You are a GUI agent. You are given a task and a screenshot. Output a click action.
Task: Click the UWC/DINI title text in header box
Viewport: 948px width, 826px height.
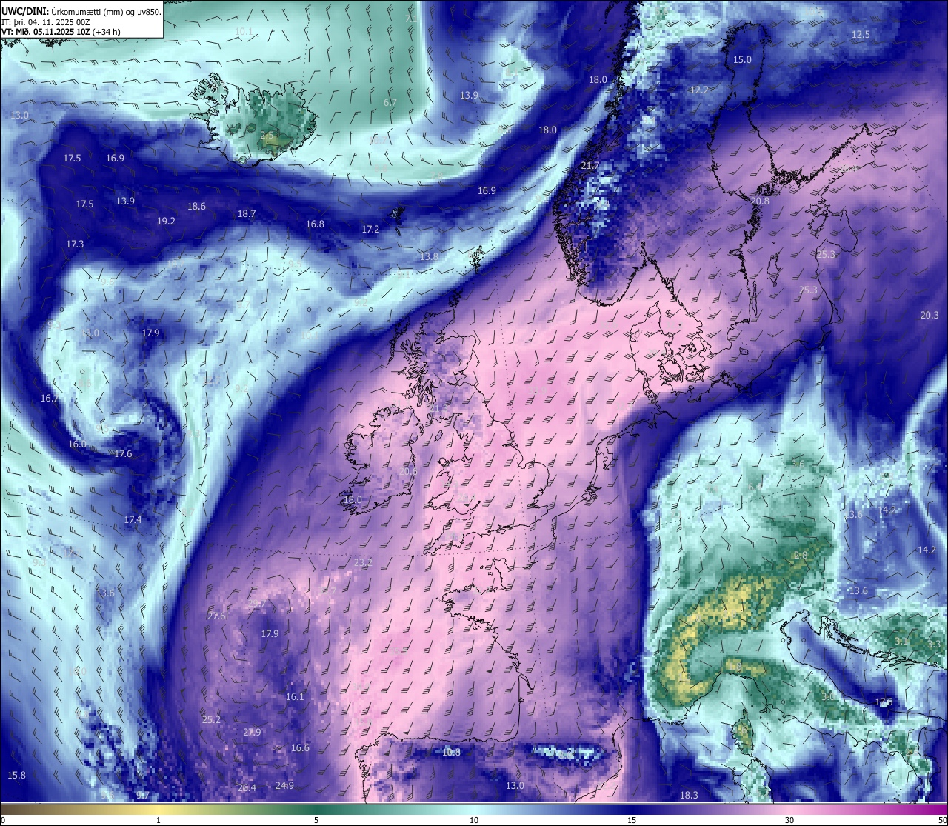point(25,11)
